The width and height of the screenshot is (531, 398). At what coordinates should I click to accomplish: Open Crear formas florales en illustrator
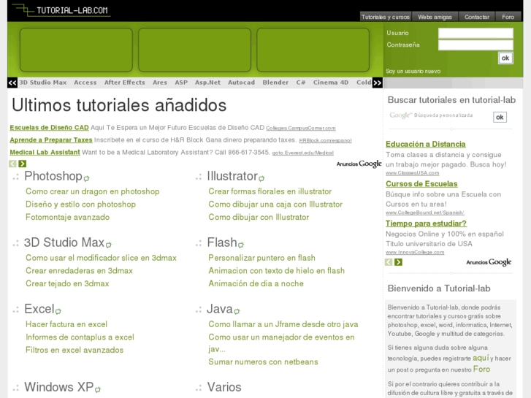tap(270, 191)
